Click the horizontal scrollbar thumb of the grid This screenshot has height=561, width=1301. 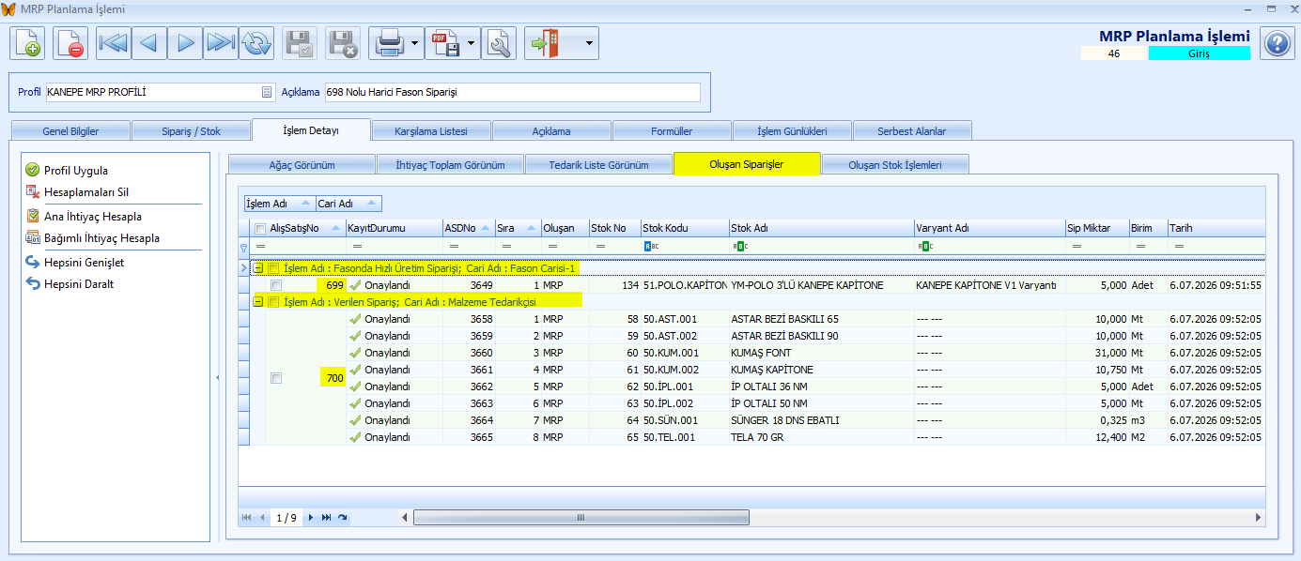(581, 518)
